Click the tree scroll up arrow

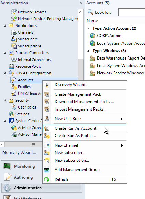[x=81, y=12]
